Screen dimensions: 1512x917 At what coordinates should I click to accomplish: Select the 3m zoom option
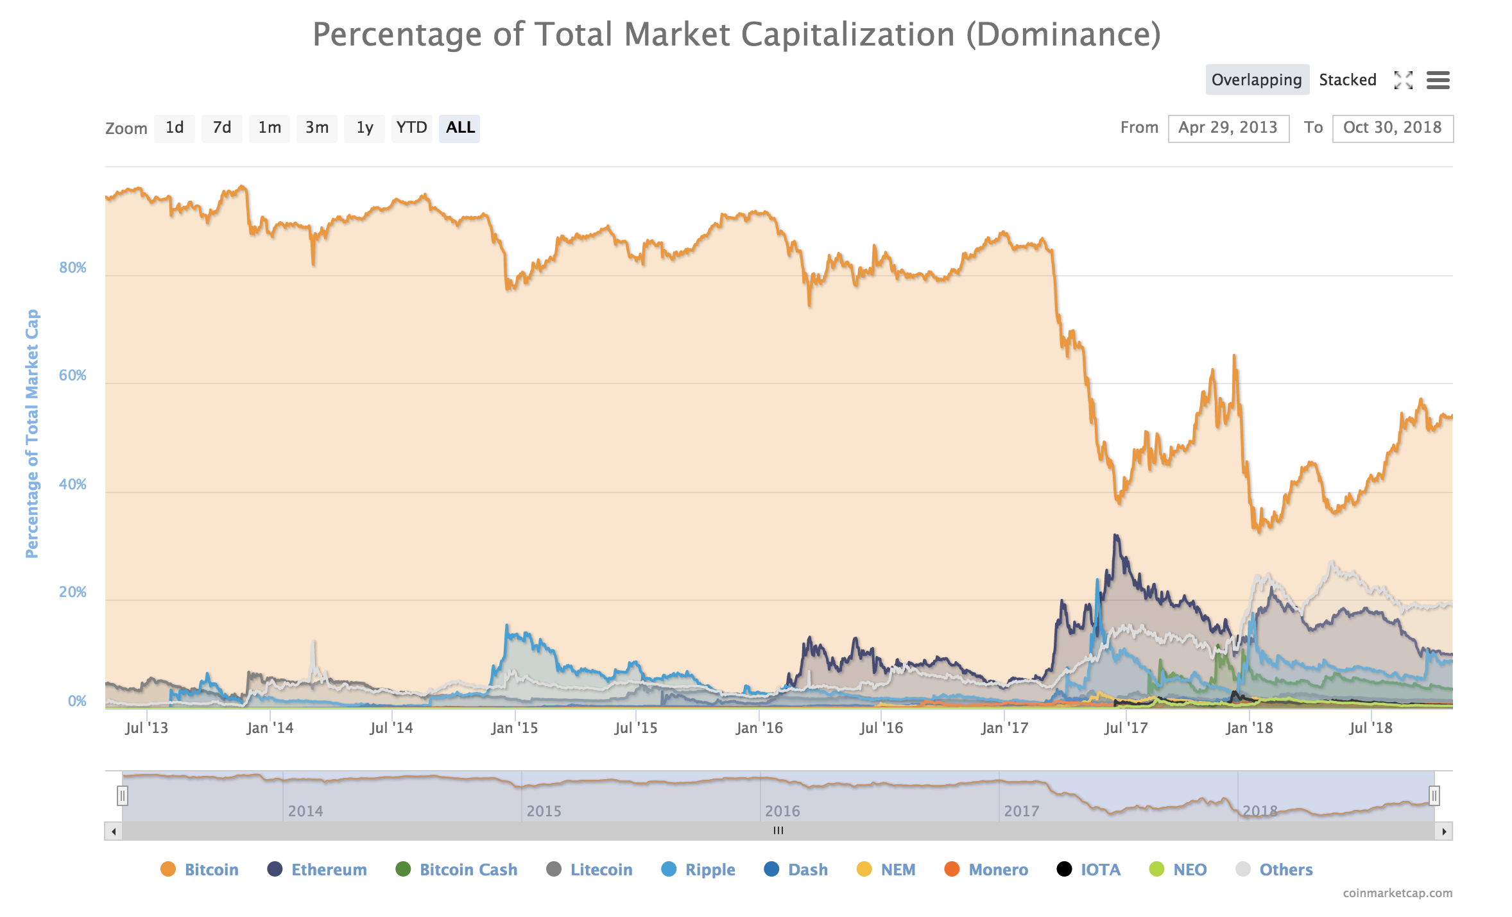317,128
